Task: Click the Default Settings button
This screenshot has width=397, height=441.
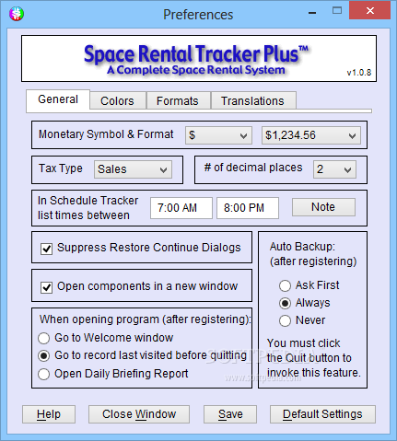Action: 322,414
